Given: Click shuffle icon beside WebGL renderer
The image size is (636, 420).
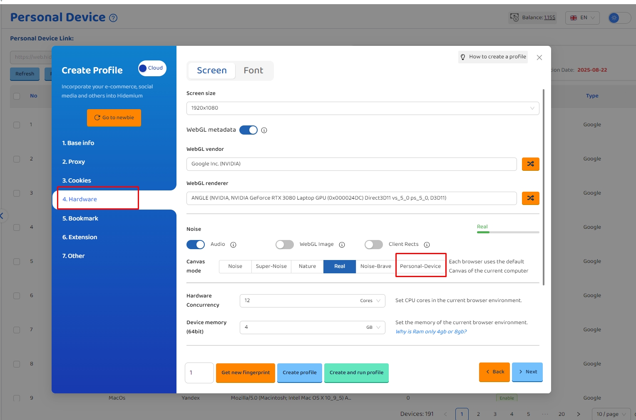Looking at the screenshot, I should point(530,198).
